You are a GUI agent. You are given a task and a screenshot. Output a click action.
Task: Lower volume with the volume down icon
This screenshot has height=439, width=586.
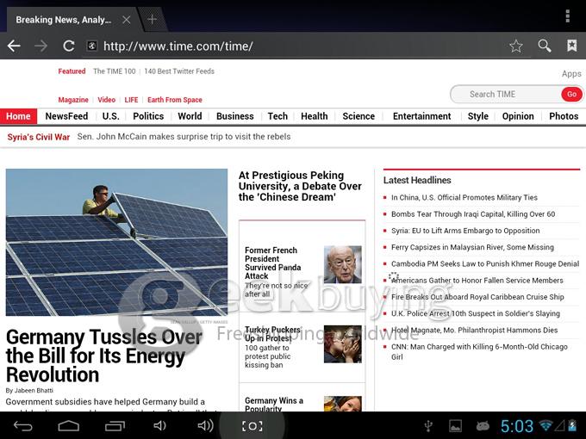click(x=159, y=425)
